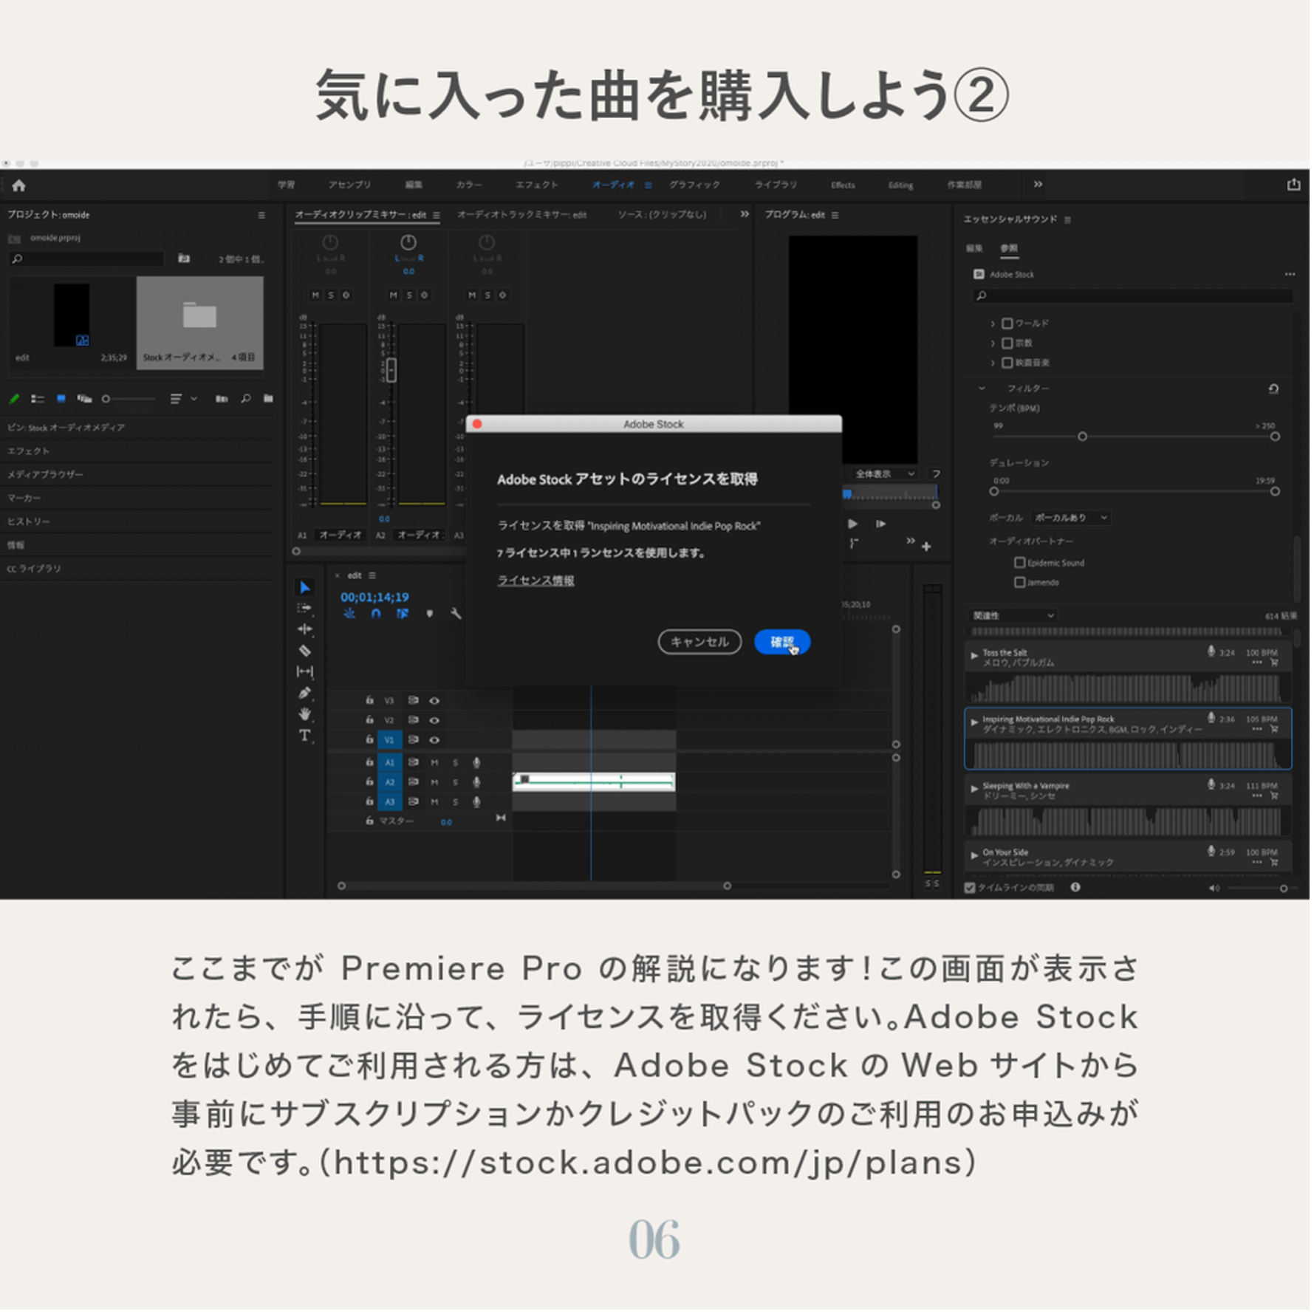Click the green pencil icon in Project panel
Image resolution: width=1314 pixels, height=1314 pixels.
[14, 400]
